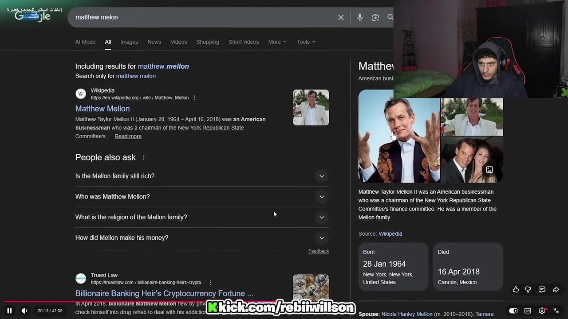568x319 pixels.
Task: Open 'Matthew Mellon' Wikipedia result title
Action: (103, 109)
